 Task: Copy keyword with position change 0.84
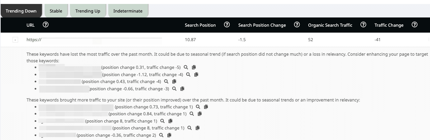(x=200, y=114)
